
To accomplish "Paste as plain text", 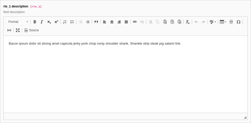I will (172, 22).
